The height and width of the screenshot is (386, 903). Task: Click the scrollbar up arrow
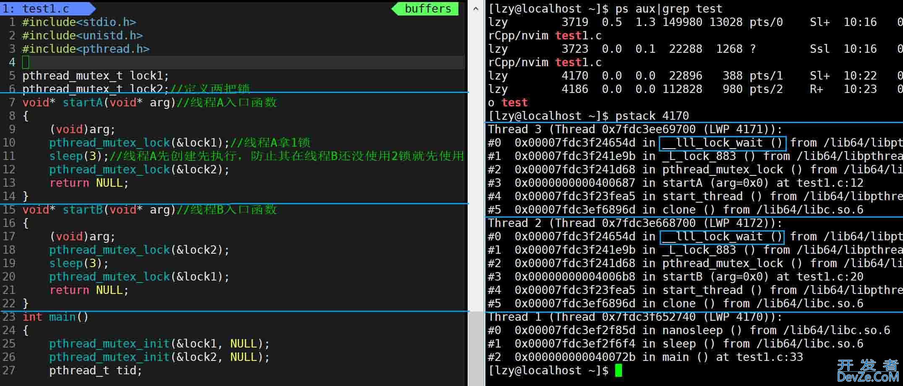coord(476,8)
